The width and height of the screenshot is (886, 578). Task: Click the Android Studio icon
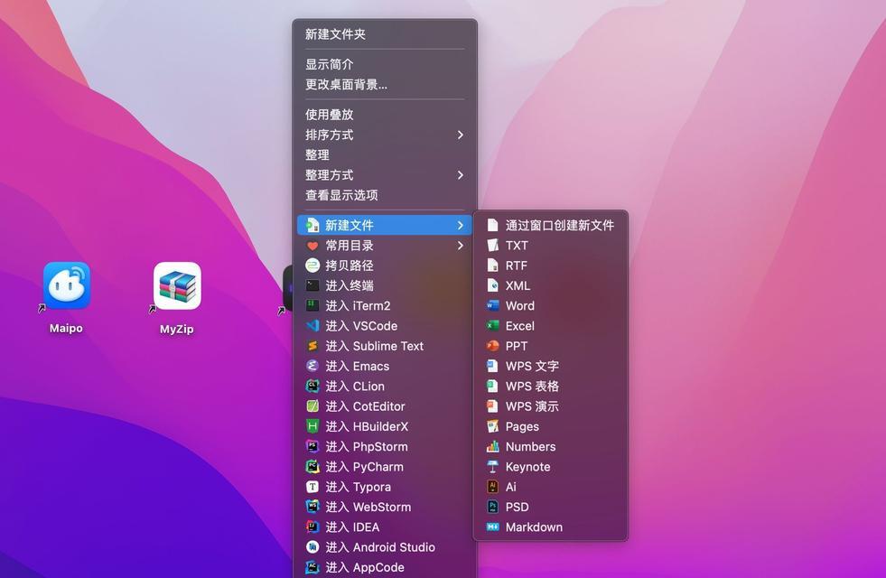pyautogui.click(x=312, y=547)
